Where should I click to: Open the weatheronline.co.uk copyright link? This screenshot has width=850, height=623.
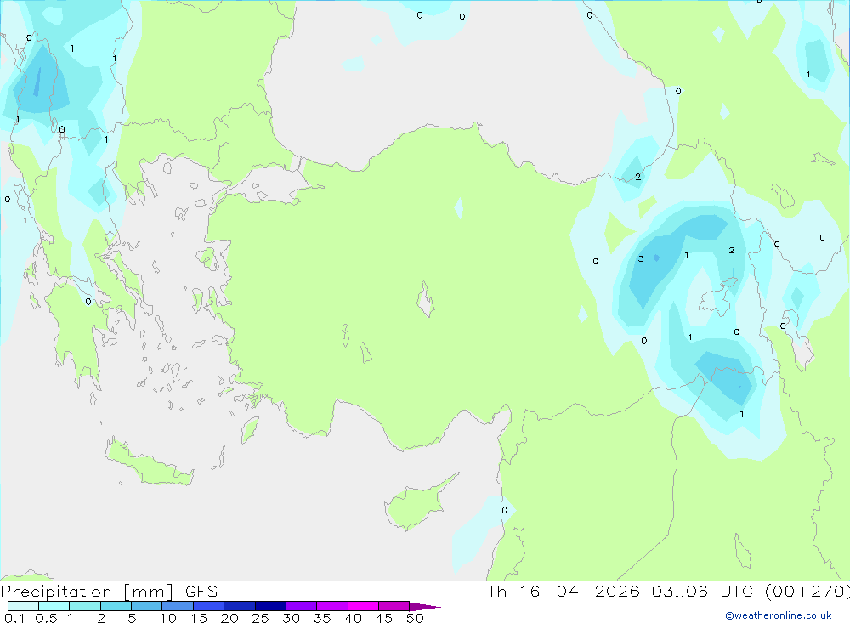pyautogui.click(x=779, y=615)
